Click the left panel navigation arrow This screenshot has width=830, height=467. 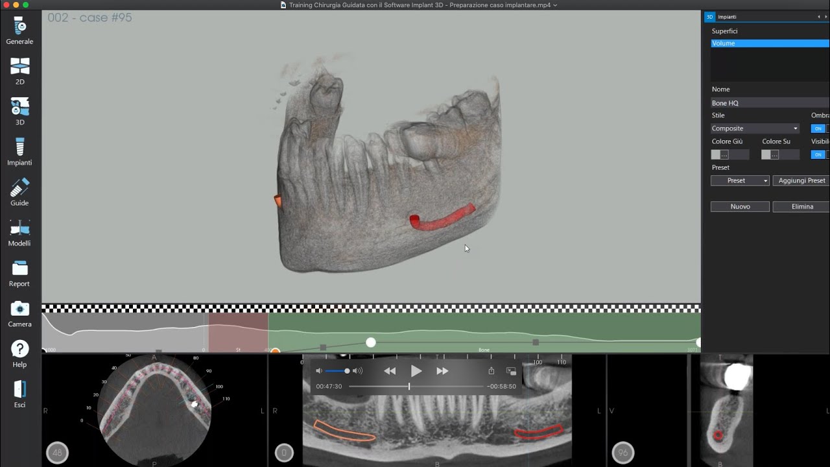tap(818, 17)
